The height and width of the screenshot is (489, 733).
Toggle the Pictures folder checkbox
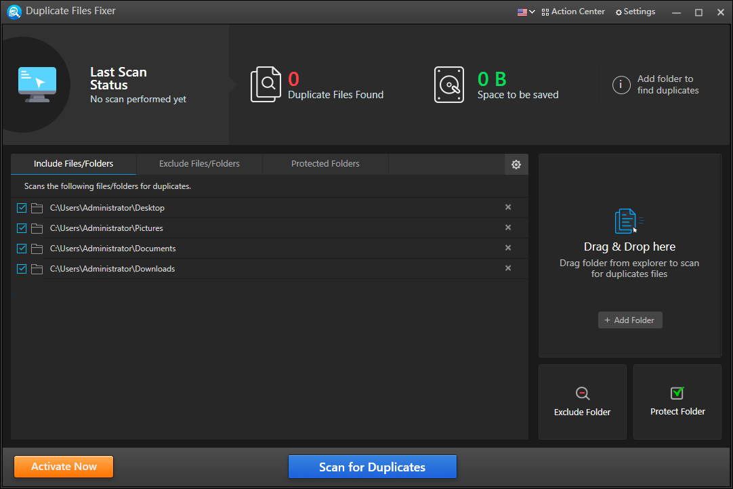click(21, 228)
